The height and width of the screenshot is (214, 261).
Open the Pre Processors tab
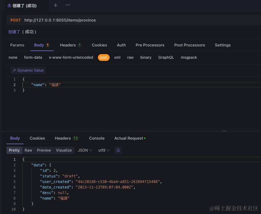pos(150,45)
